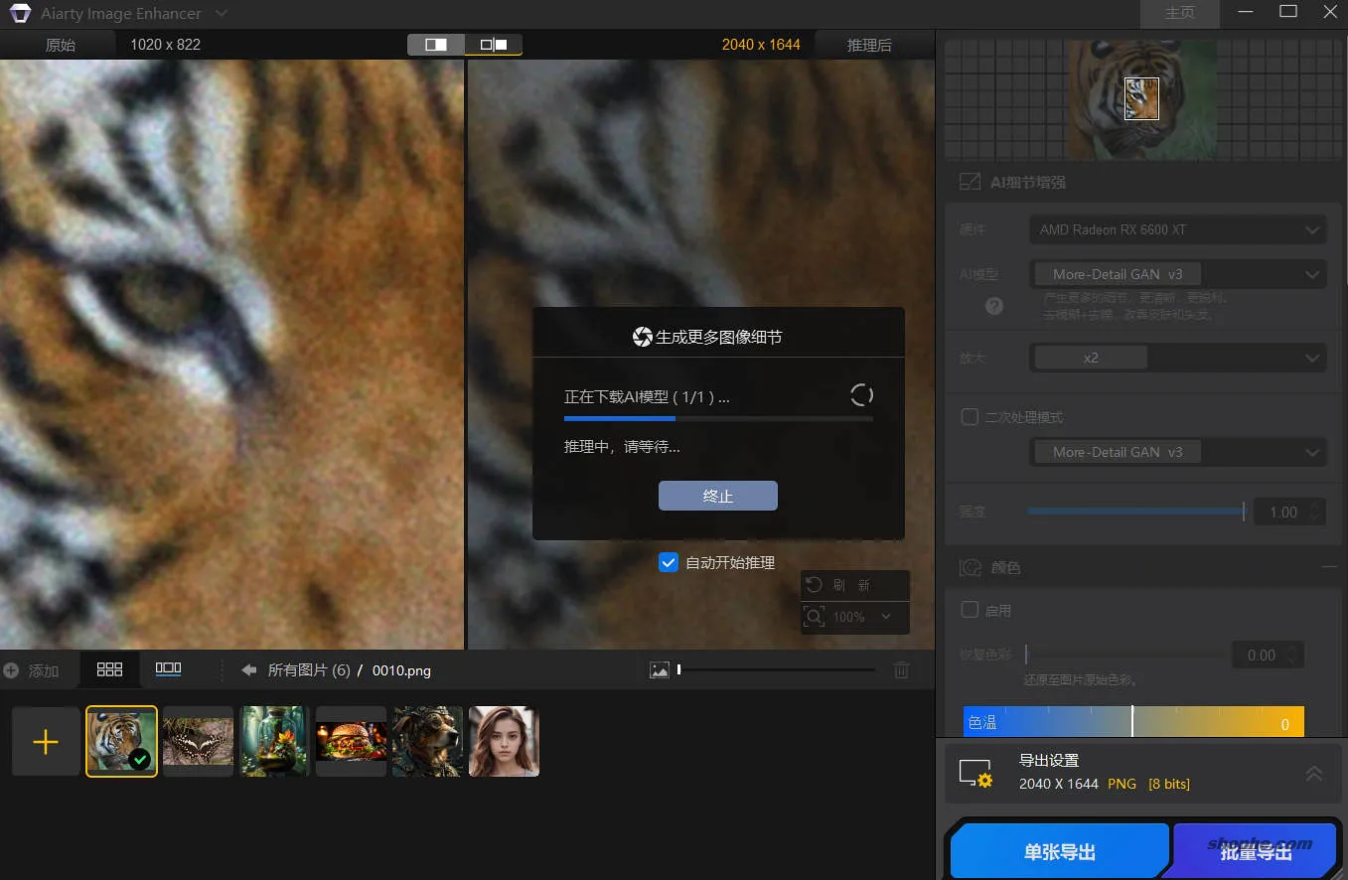Open the More-Detail GAN v3 model dropdown
This screenshot has width=1348, height=880.
click(1177, 273)
